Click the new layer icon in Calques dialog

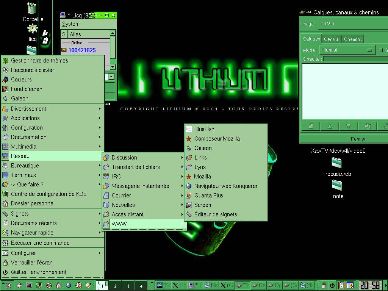pyautogui.click(x=311, y=126)
